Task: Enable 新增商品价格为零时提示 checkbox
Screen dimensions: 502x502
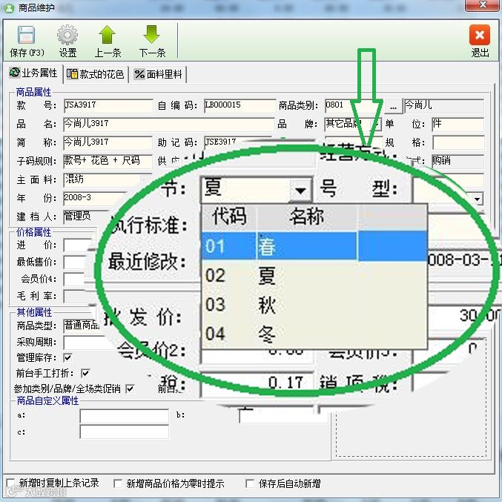Action: [118, 483]
